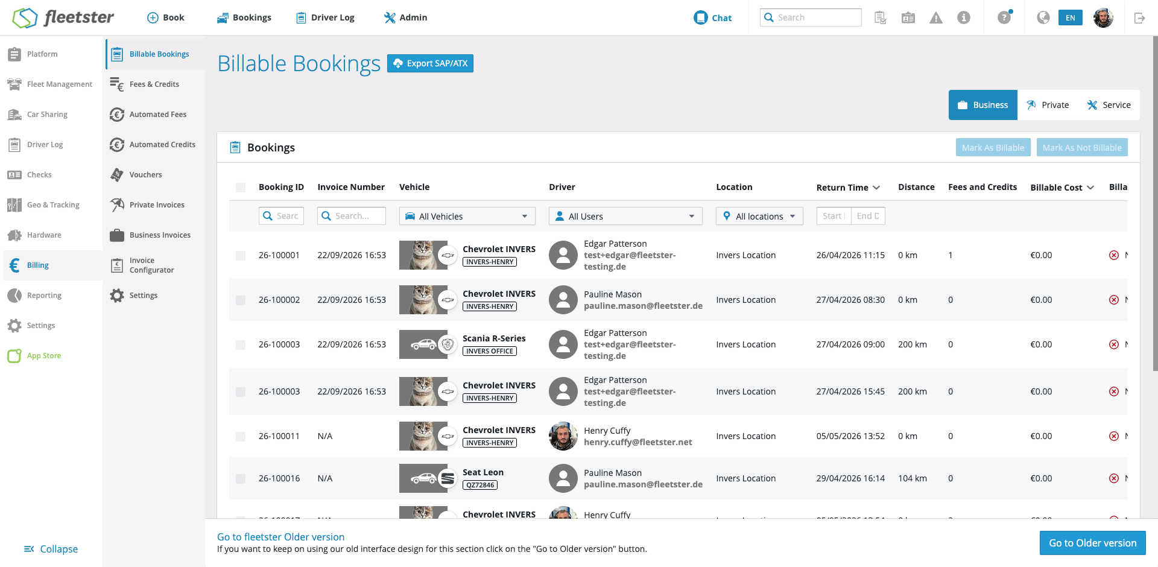Click the logout icon
Image resolution: width=1158 pixels, height=567 pixels.
(x=1139, y=17)
